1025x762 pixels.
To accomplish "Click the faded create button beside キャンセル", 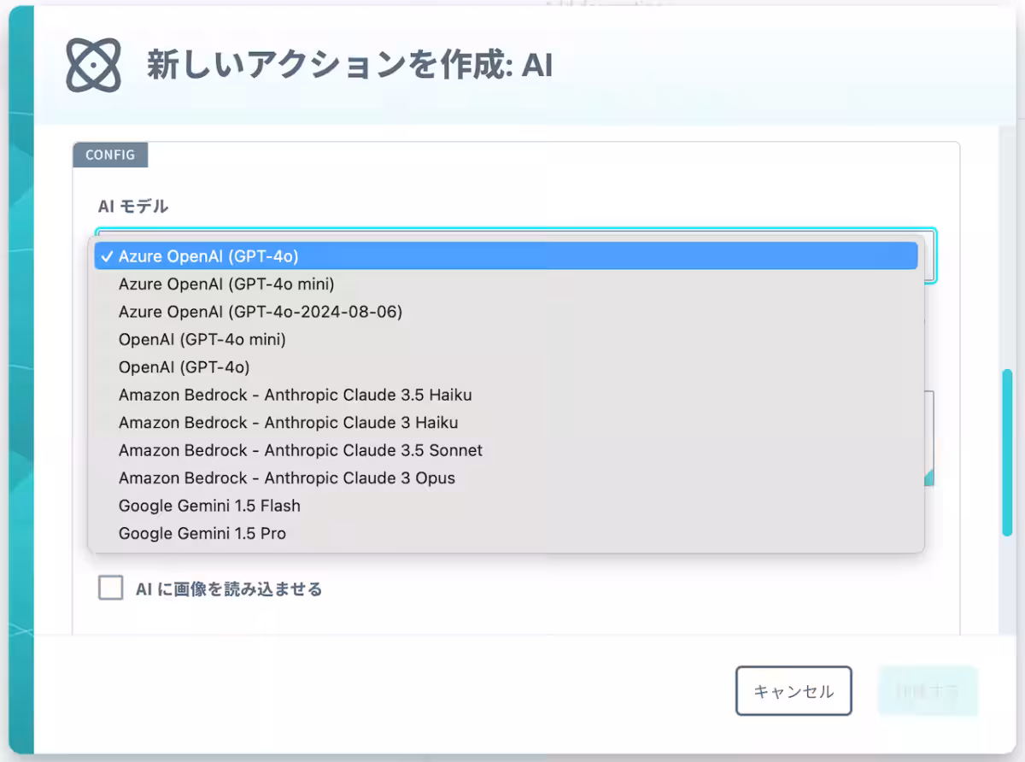I will [x=928, y=691].
